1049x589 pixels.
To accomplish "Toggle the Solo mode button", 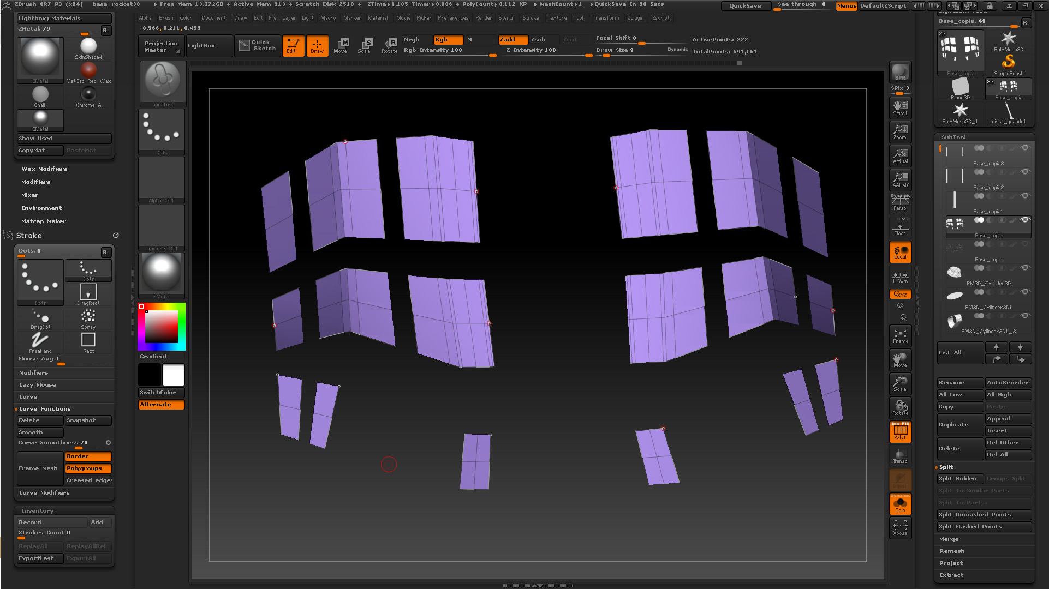I will coord(900,505).
